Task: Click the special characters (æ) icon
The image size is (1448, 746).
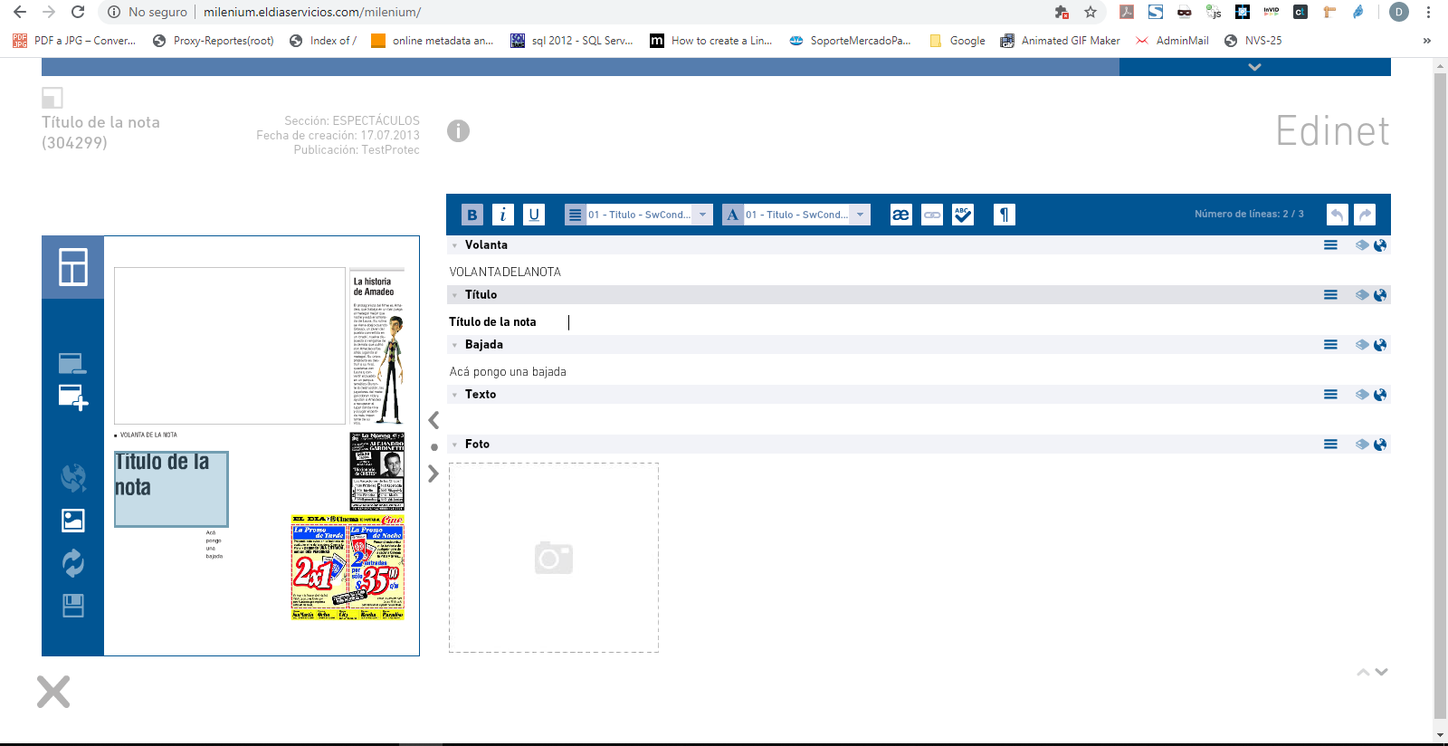Action: tap(900, 215)
